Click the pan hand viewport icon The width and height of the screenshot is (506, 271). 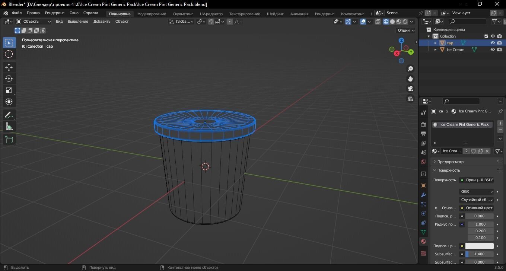pyautogui.click(x=410, y=79)
